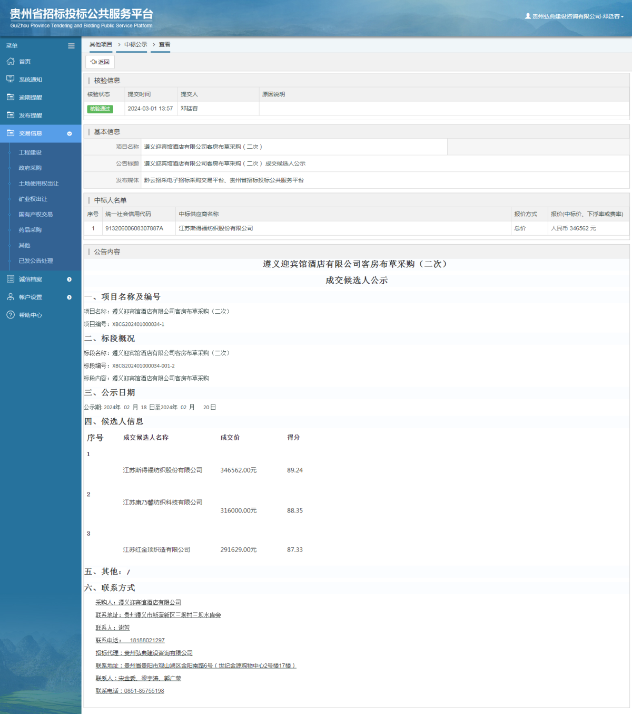Click section number XBCG202401000034-001-2
Image resolution: width=632 pixels, height=714 pixels.
143,366
